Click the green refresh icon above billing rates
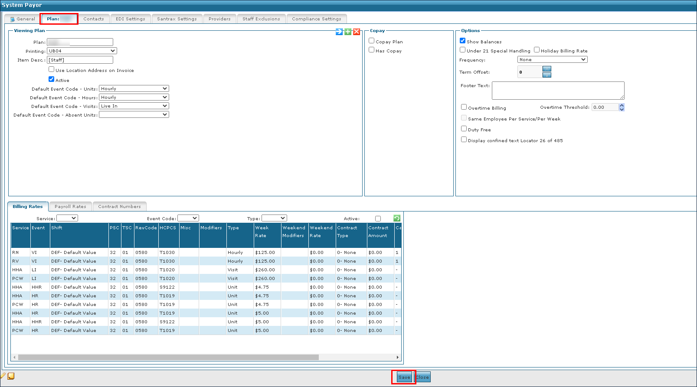 (396, 218)
